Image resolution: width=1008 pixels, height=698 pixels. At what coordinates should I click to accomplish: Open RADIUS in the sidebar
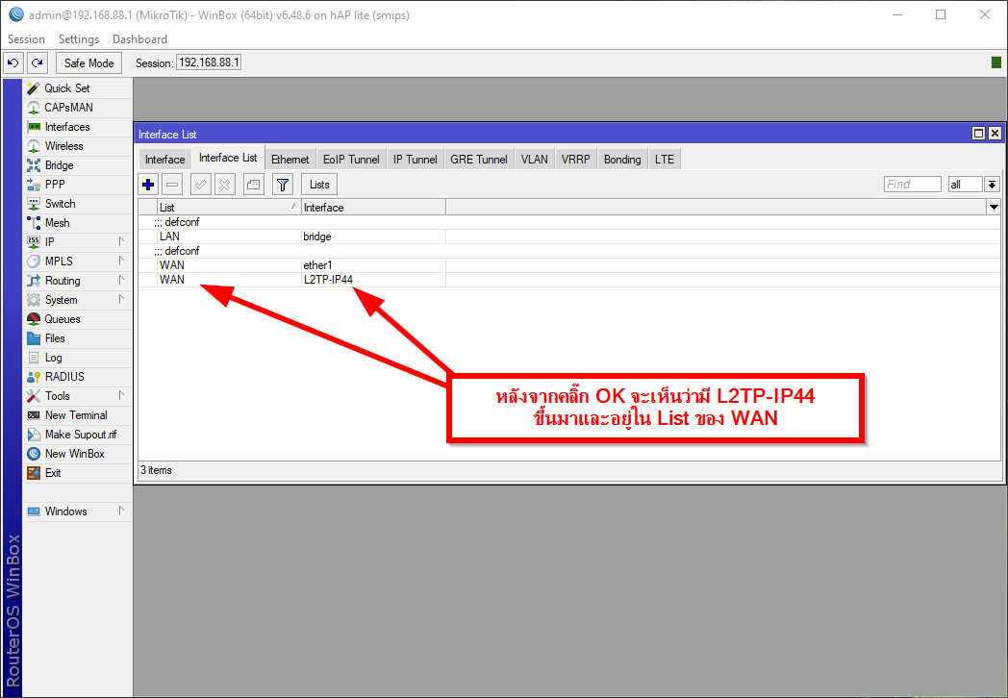point(77,377)
